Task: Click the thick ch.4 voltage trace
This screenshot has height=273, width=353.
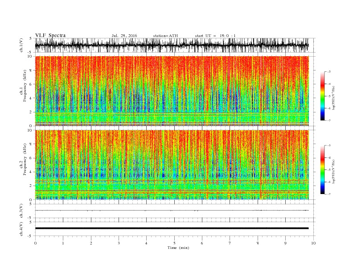Action: coord(172,228)
